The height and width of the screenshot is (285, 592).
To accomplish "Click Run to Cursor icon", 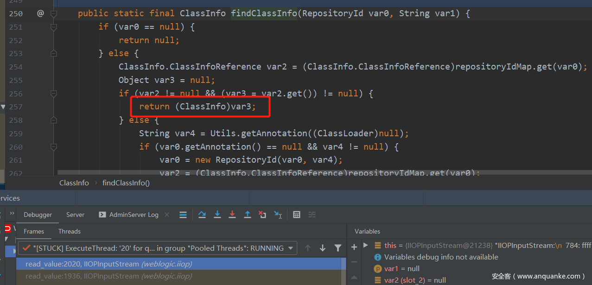I will tap(278, 215).
